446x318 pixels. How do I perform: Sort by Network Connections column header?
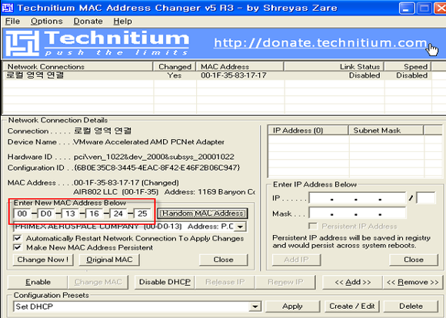78,67
